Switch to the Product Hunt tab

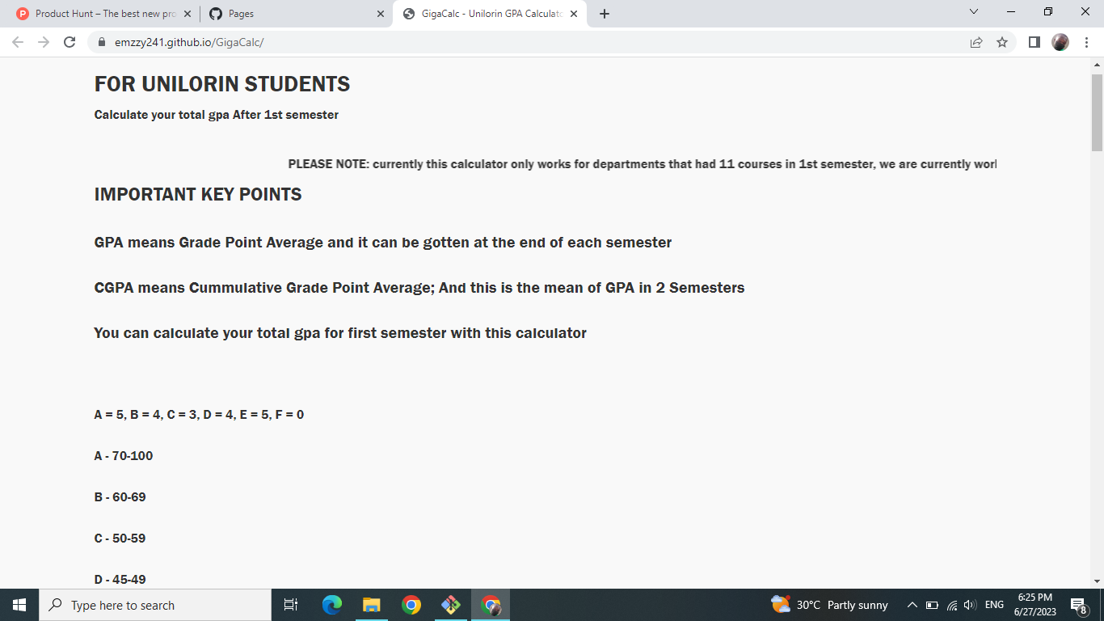click(103, 14)
